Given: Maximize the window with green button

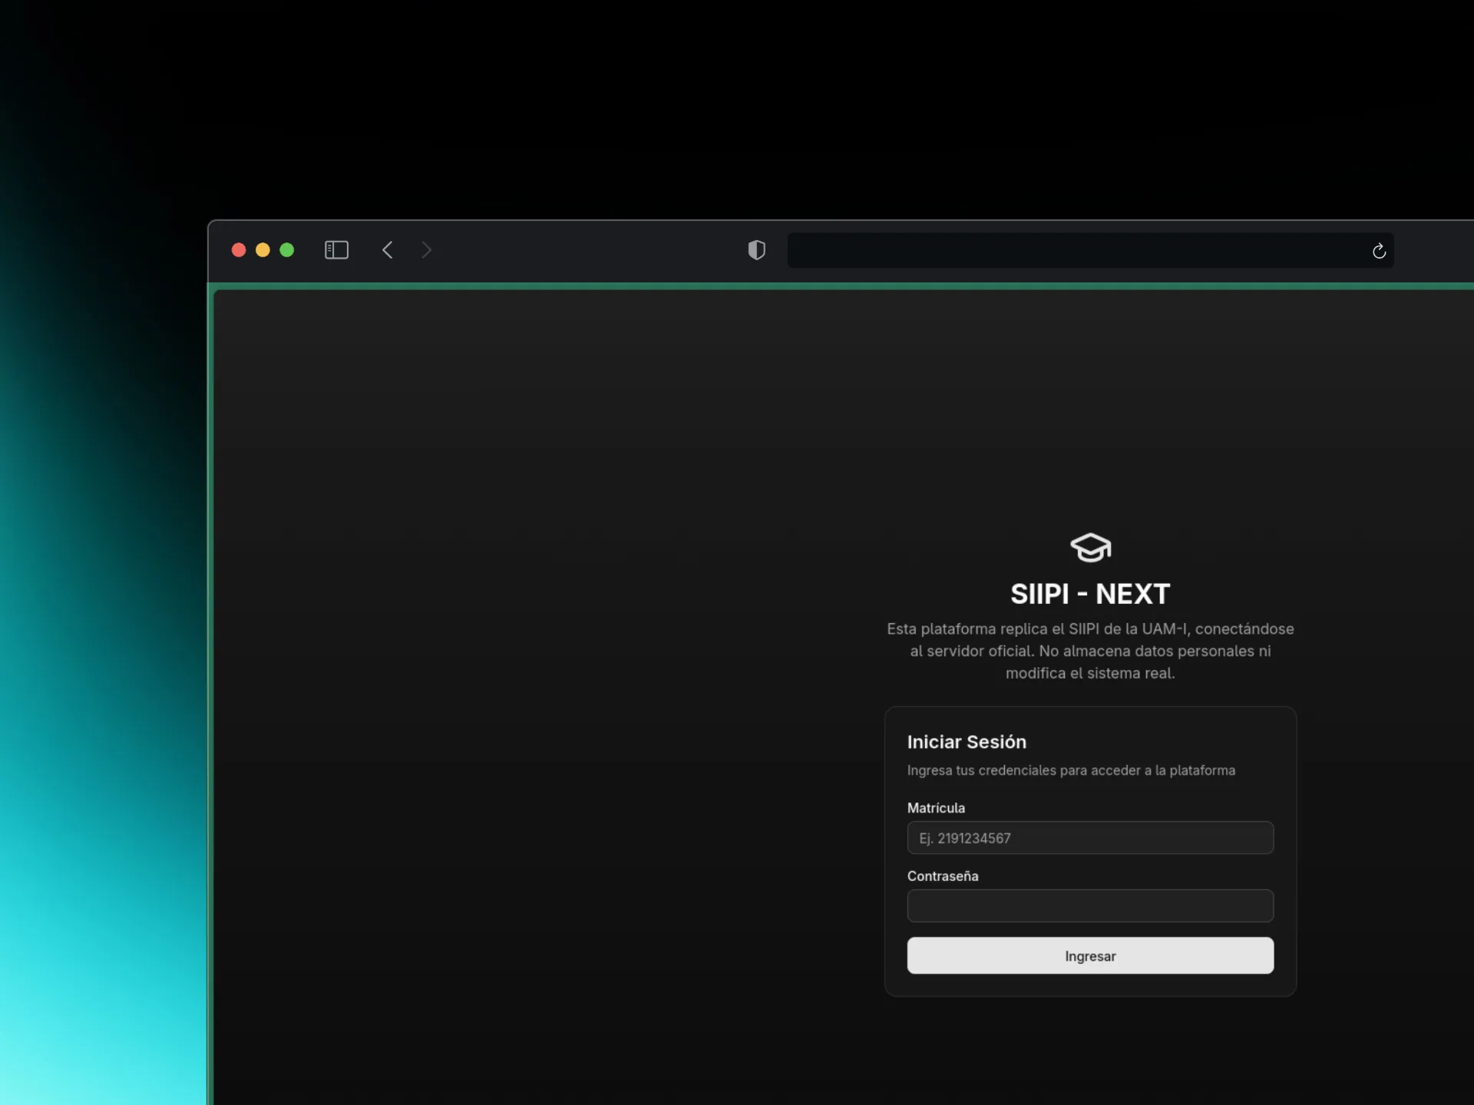Looking at the screenshot, I should point(287,250).
